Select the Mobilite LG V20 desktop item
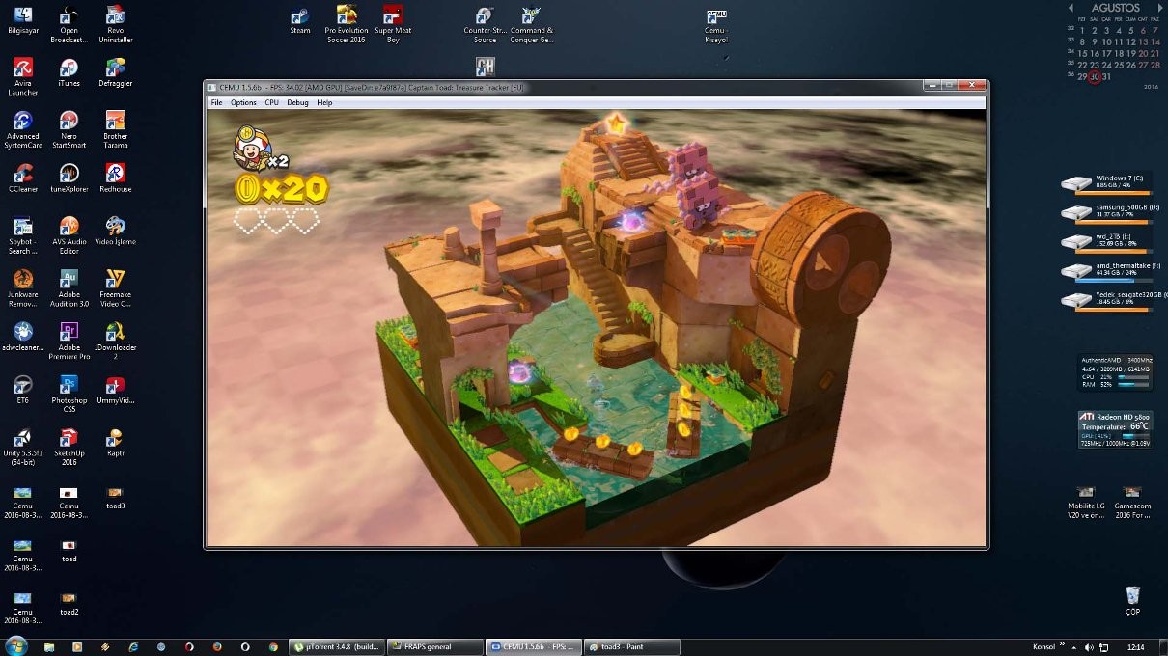Viewport: 1168px width, 656px height. click(x=1086, y=503)
